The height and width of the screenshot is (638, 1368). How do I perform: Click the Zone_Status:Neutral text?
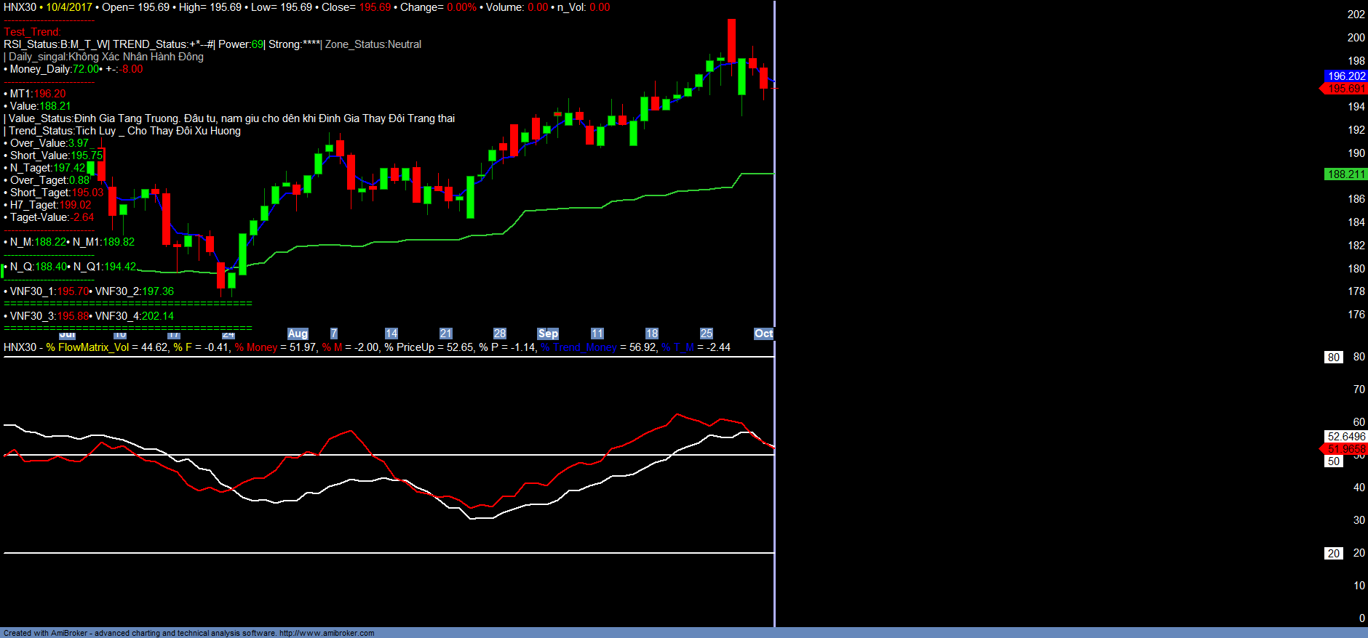(x=373, y=44)
